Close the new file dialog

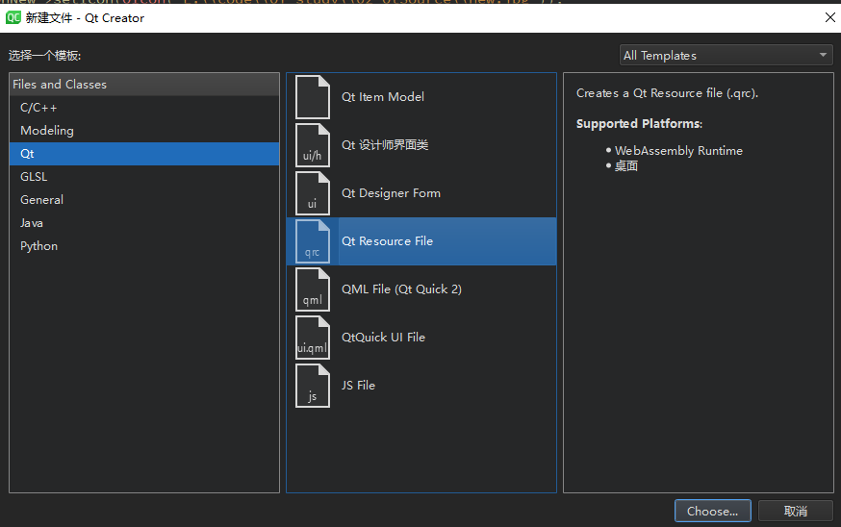(830, 17)
